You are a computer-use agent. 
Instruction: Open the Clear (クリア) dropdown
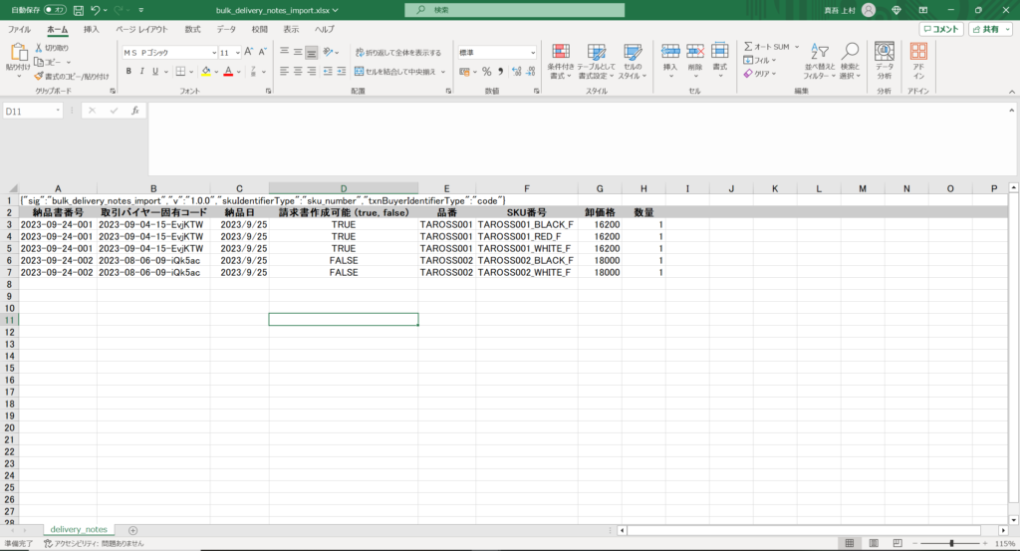click(x=760, y=74)
